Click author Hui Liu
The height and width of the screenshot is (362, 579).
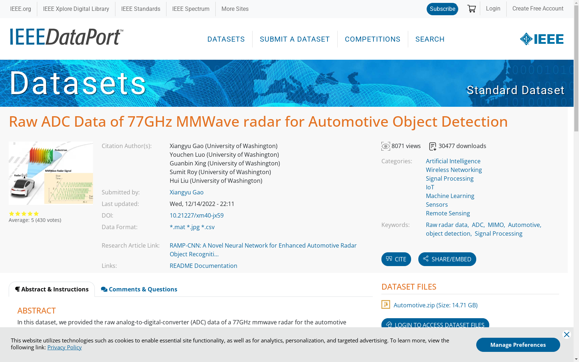pyautogui.click(x=216, y=181)
